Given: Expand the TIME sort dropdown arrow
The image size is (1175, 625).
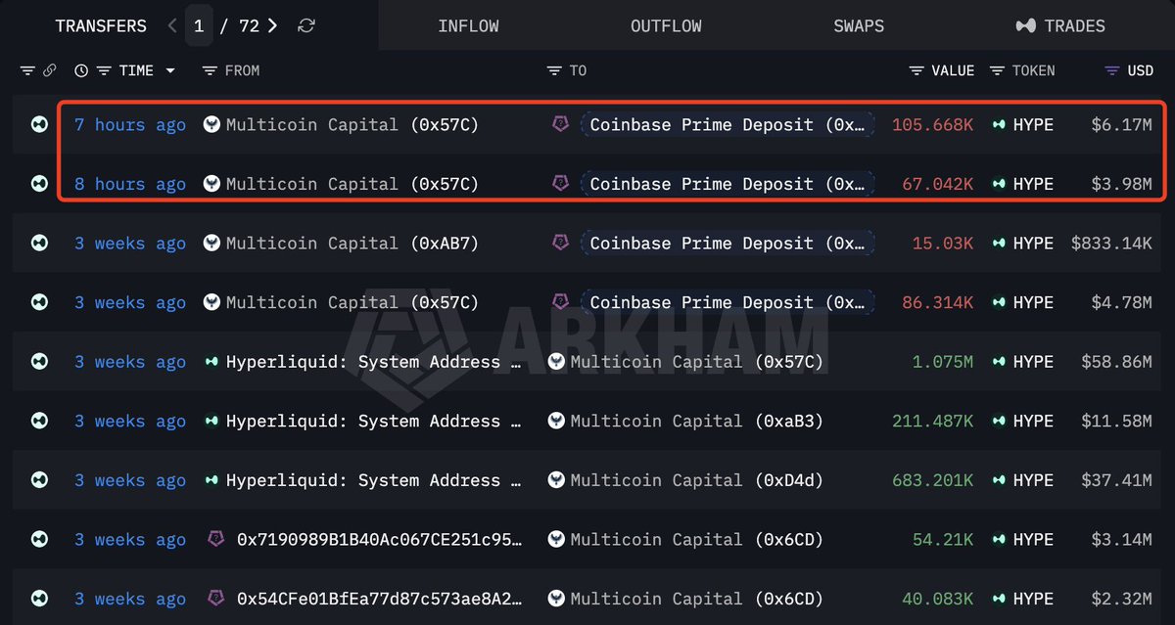Looking at the screenshot, I should [170, 70].
